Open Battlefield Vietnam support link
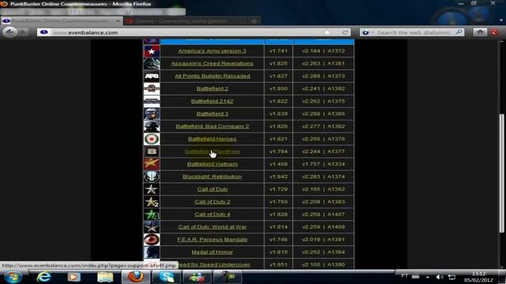This screenshot has width=506, height=284. (212, 164)
